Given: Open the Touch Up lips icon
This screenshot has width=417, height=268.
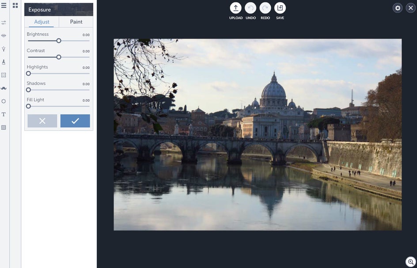Looking at the screenshot, I should point(4,36).
